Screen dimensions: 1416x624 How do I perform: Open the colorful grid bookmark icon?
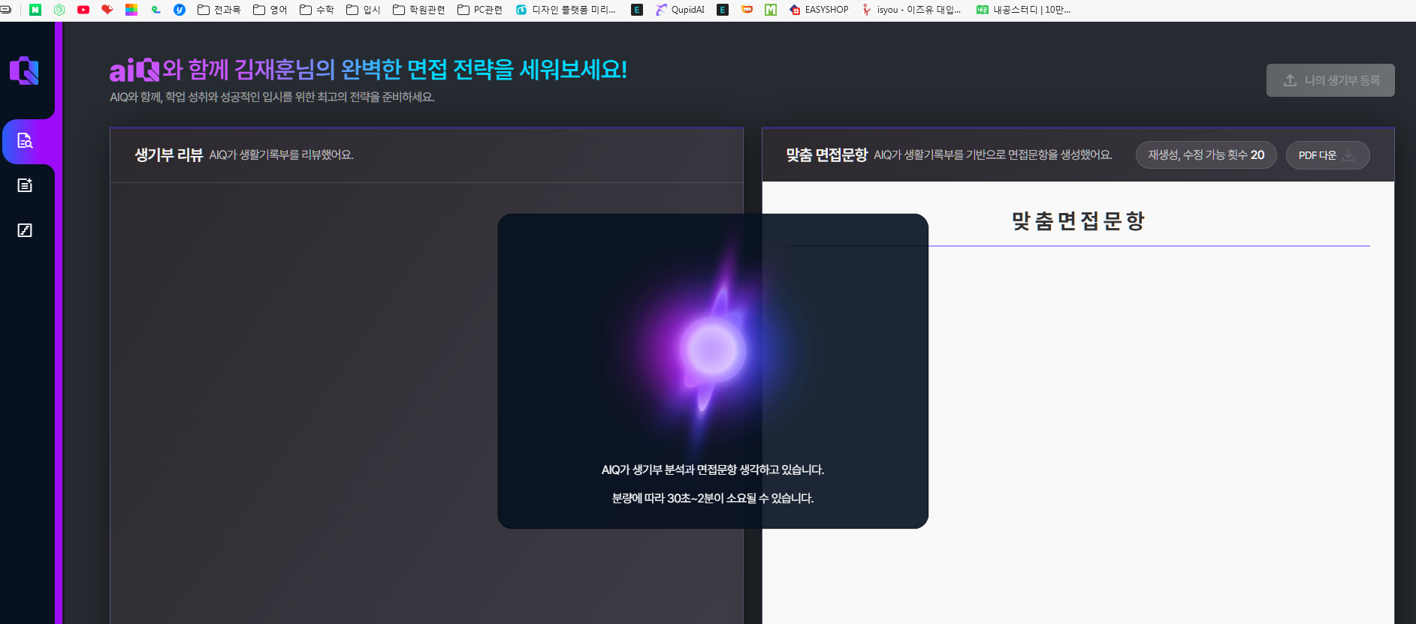tap(131, 10)
